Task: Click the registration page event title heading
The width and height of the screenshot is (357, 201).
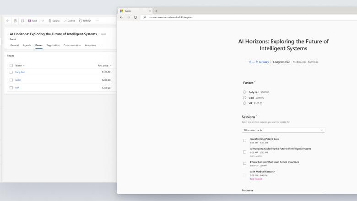Action: (283, 45)
